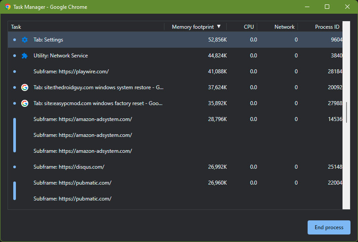Sort by the Process ID column header
Image resolution: width=358 pixels, height=242 pixels.
point(327,27)
